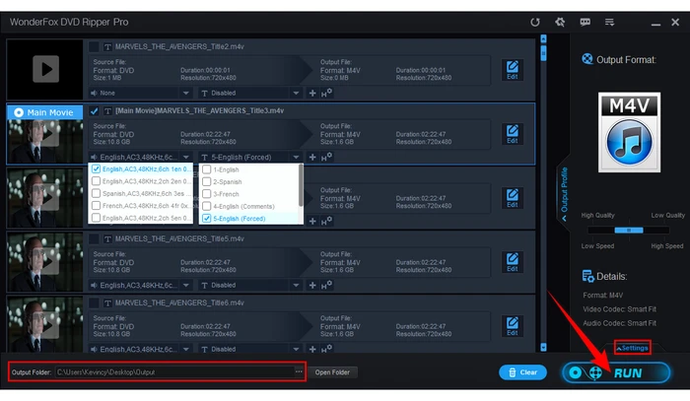This screenshot has height=401, width=690.
Task: Click Edit icon for Title5.m4v row
Action: click(x=513, y=262)
